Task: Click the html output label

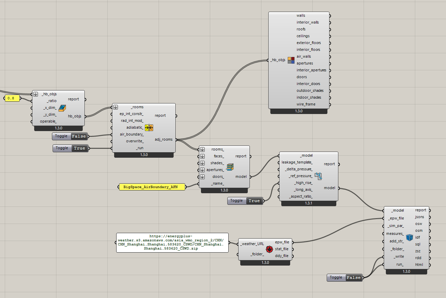Action: tap(419, 265)
